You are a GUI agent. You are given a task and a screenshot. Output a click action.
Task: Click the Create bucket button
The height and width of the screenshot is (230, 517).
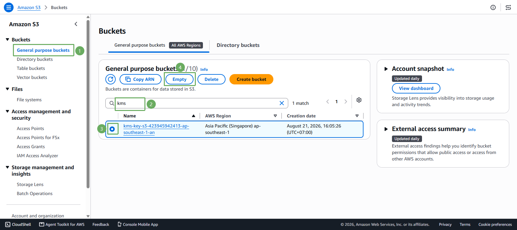click(x=251, y=79)
